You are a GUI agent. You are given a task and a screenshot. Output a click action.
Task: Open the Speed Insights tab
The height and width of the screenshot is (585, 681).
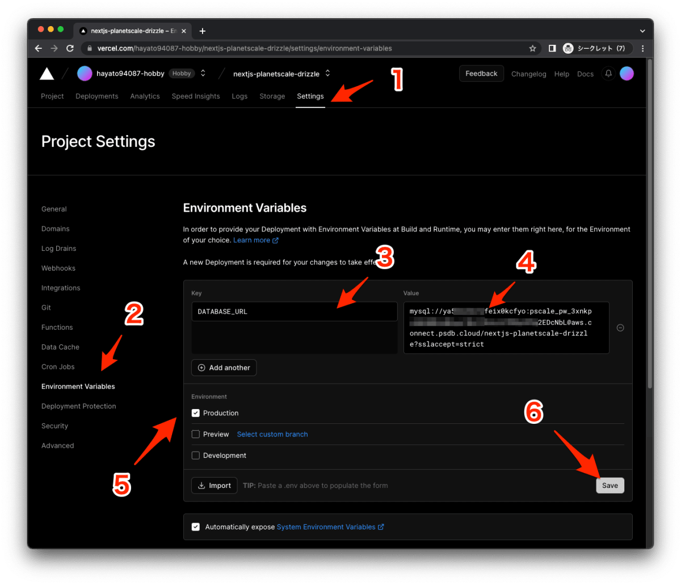(x=196, y=96)
